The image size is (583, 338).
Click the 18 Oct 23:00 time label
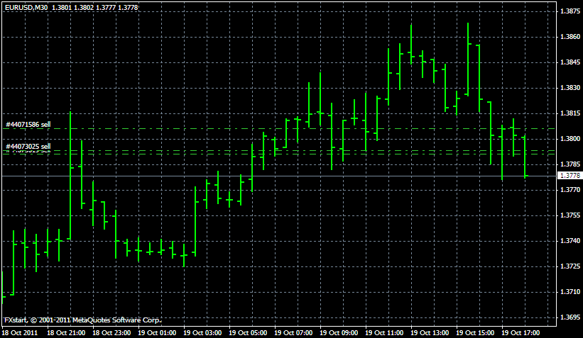111,333
